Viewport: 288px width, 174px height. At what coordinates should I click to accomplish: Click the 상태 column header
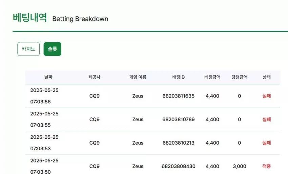click(267, 77)
